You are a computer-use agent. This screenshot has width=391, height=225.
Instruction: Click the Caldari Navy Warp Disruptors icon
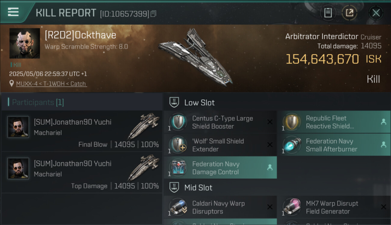pos(178,207)
